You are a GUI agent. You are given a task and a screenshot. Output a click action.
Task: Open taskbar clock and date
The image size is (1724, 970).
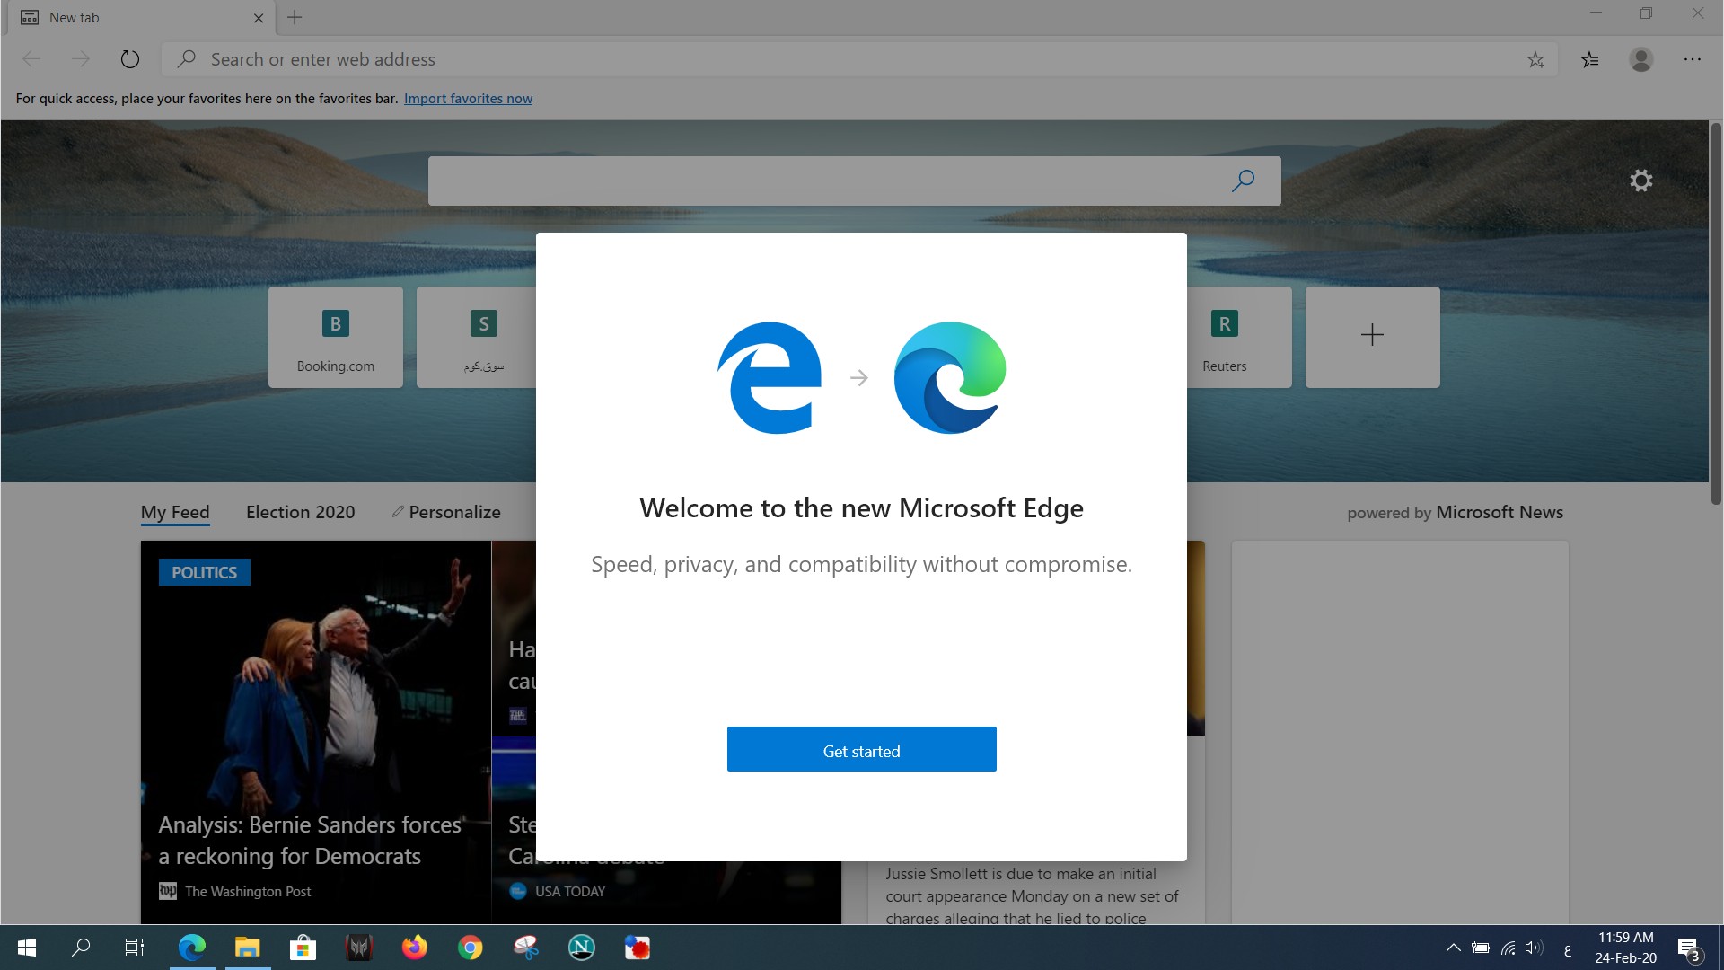1626,948
